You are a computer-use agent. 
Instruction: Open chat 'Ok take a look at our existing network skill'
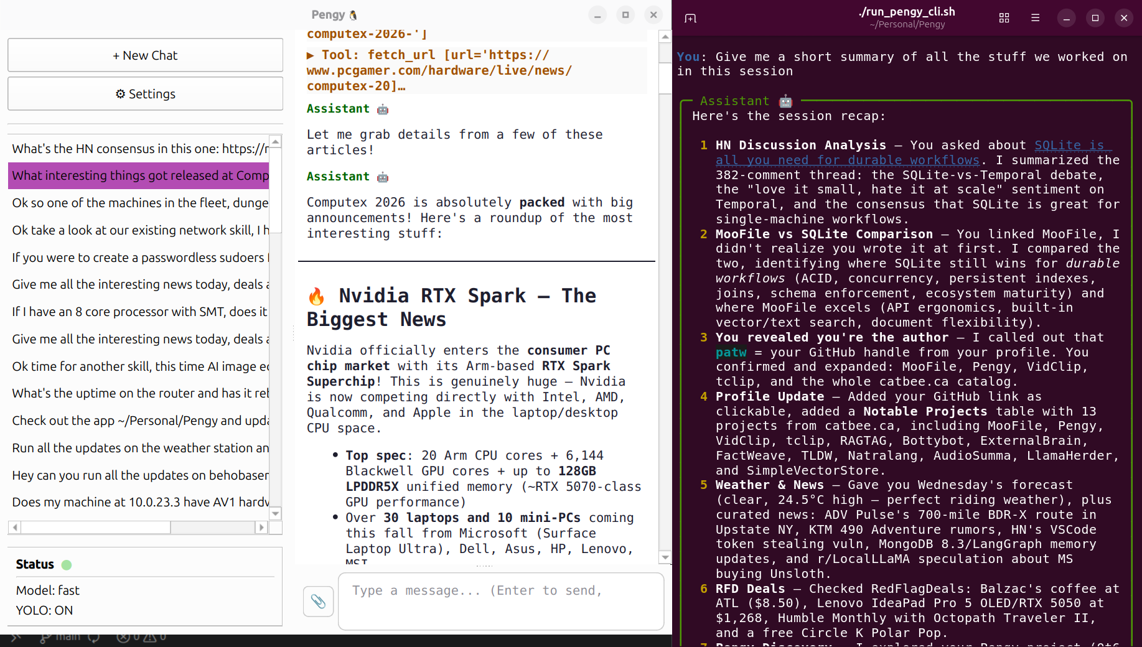[139, 230]
